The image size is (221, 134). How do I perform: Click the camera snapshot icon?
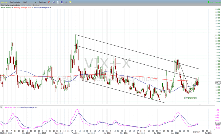coord(66,2)
